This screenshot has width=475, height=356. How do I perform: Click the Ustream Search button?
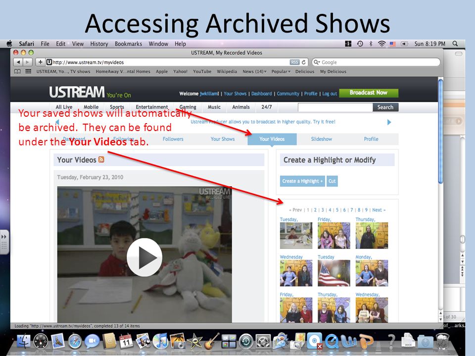(x=385, y=107)
